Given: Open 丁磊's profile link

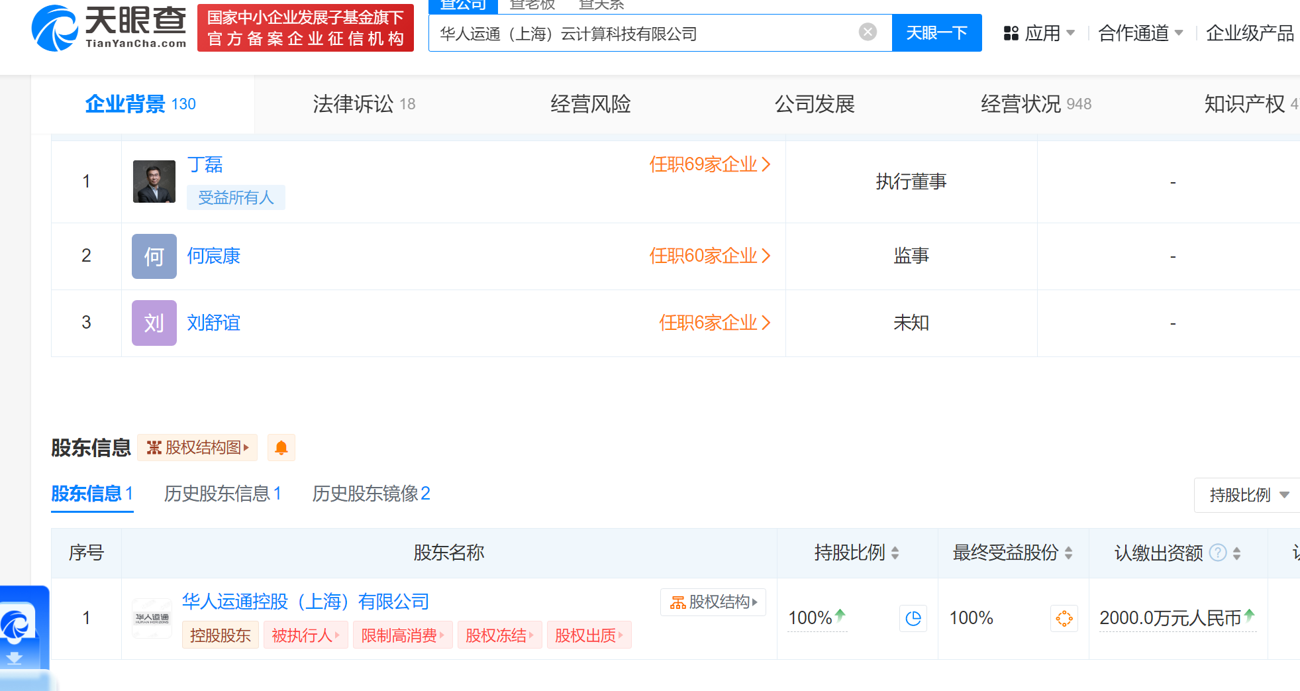Looking at the screenshot, I should point(205,165).
